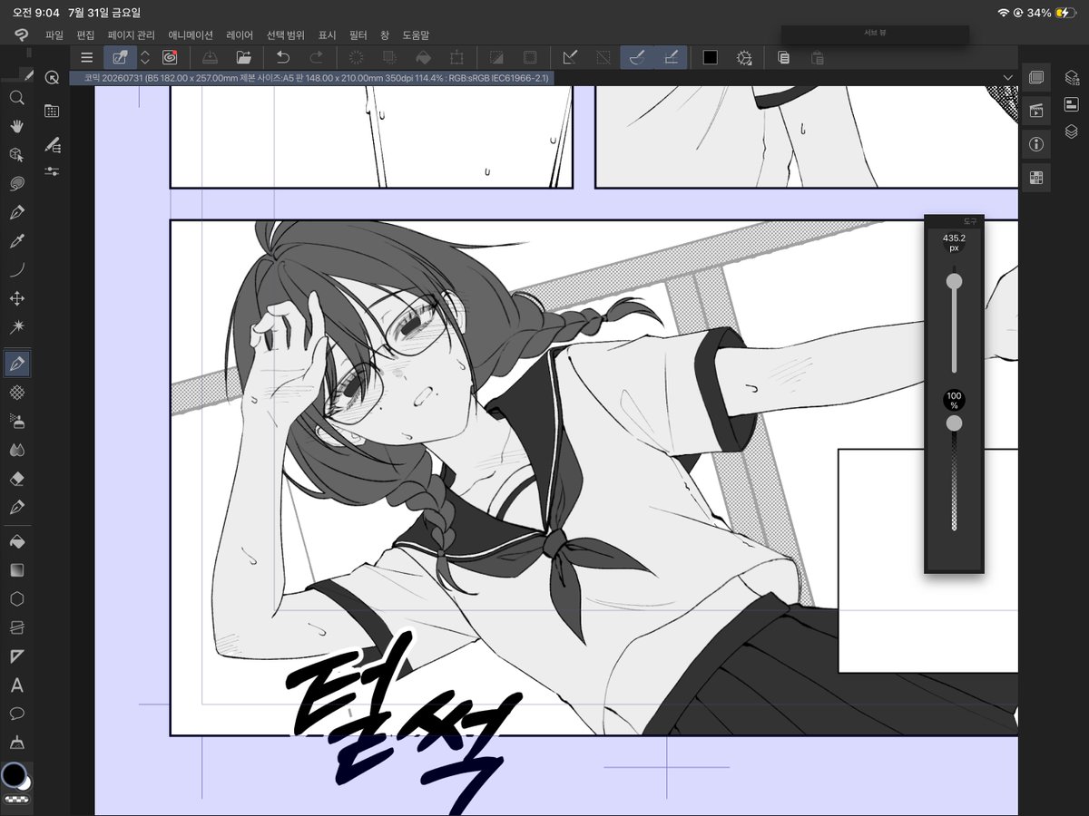Open the Information panel icon
Screen dimensions: 1089x816
(x=1036, y=144)
